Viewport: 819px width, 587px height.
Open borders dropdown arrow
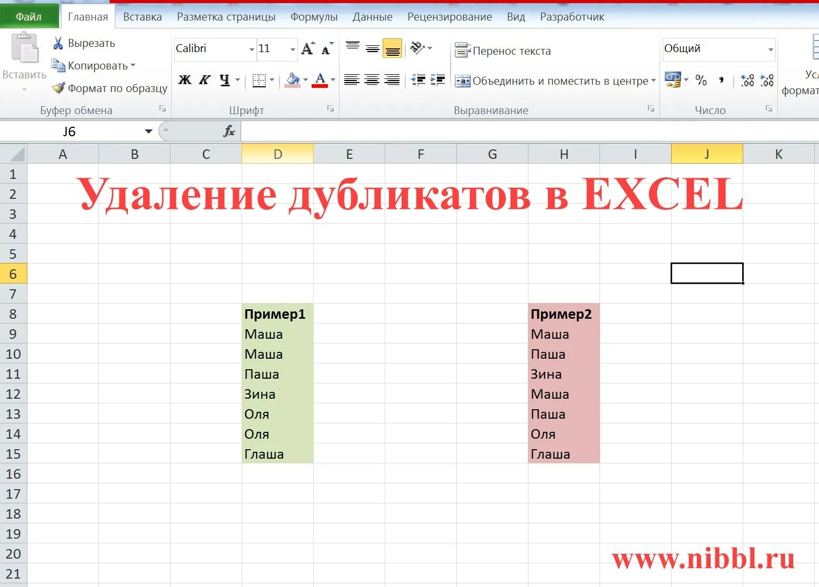(x=272, y=80)
